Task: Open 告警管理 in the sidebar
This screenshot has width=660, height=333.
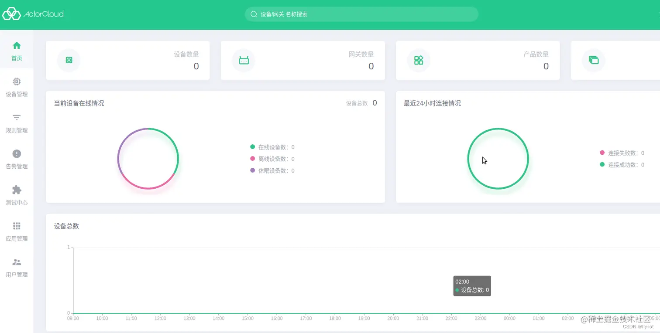Action: click(x=17, y=160)
